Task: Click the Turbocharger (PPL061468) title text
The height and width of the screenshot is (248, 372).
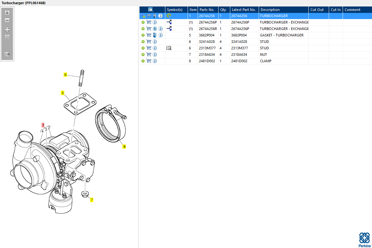Action: pos(24,3)
